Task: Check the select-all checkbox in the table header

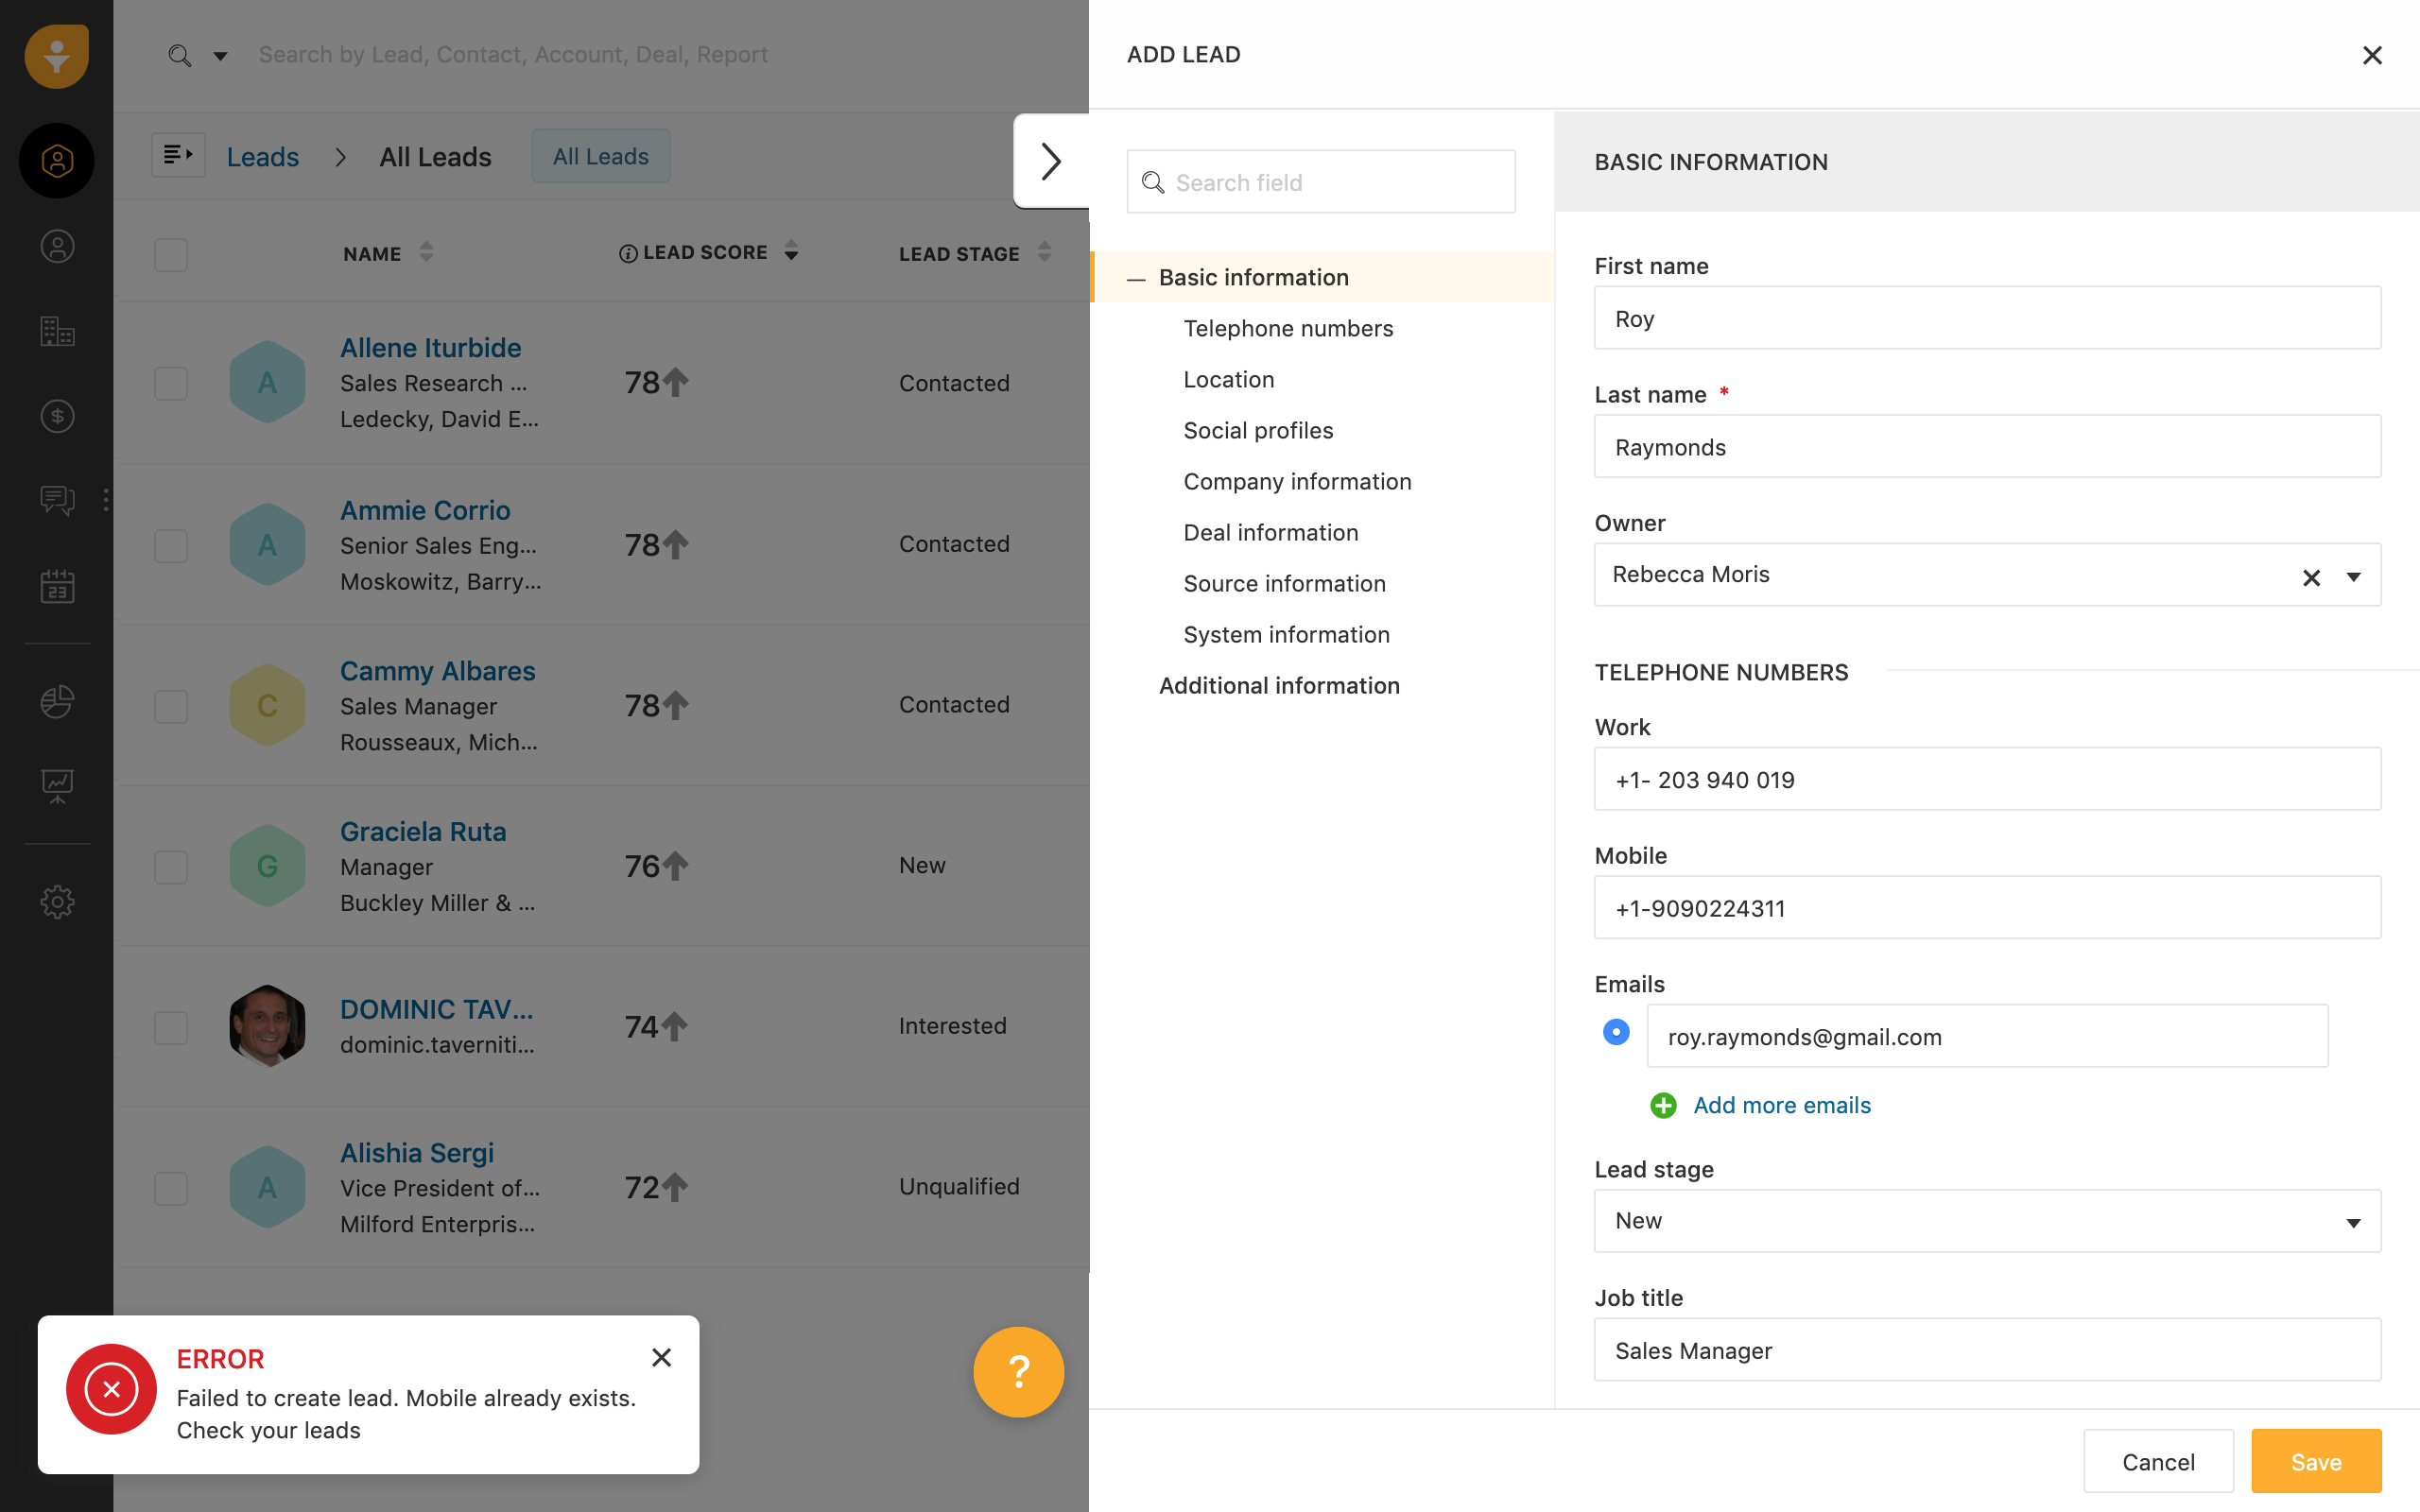Action: click(x=170, y=255)
